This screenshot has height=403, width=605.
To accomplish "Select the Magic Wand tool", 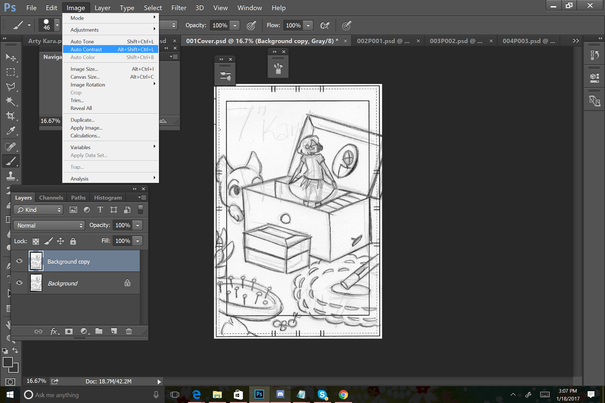I will pyautogui.click(x=10, y=101).
